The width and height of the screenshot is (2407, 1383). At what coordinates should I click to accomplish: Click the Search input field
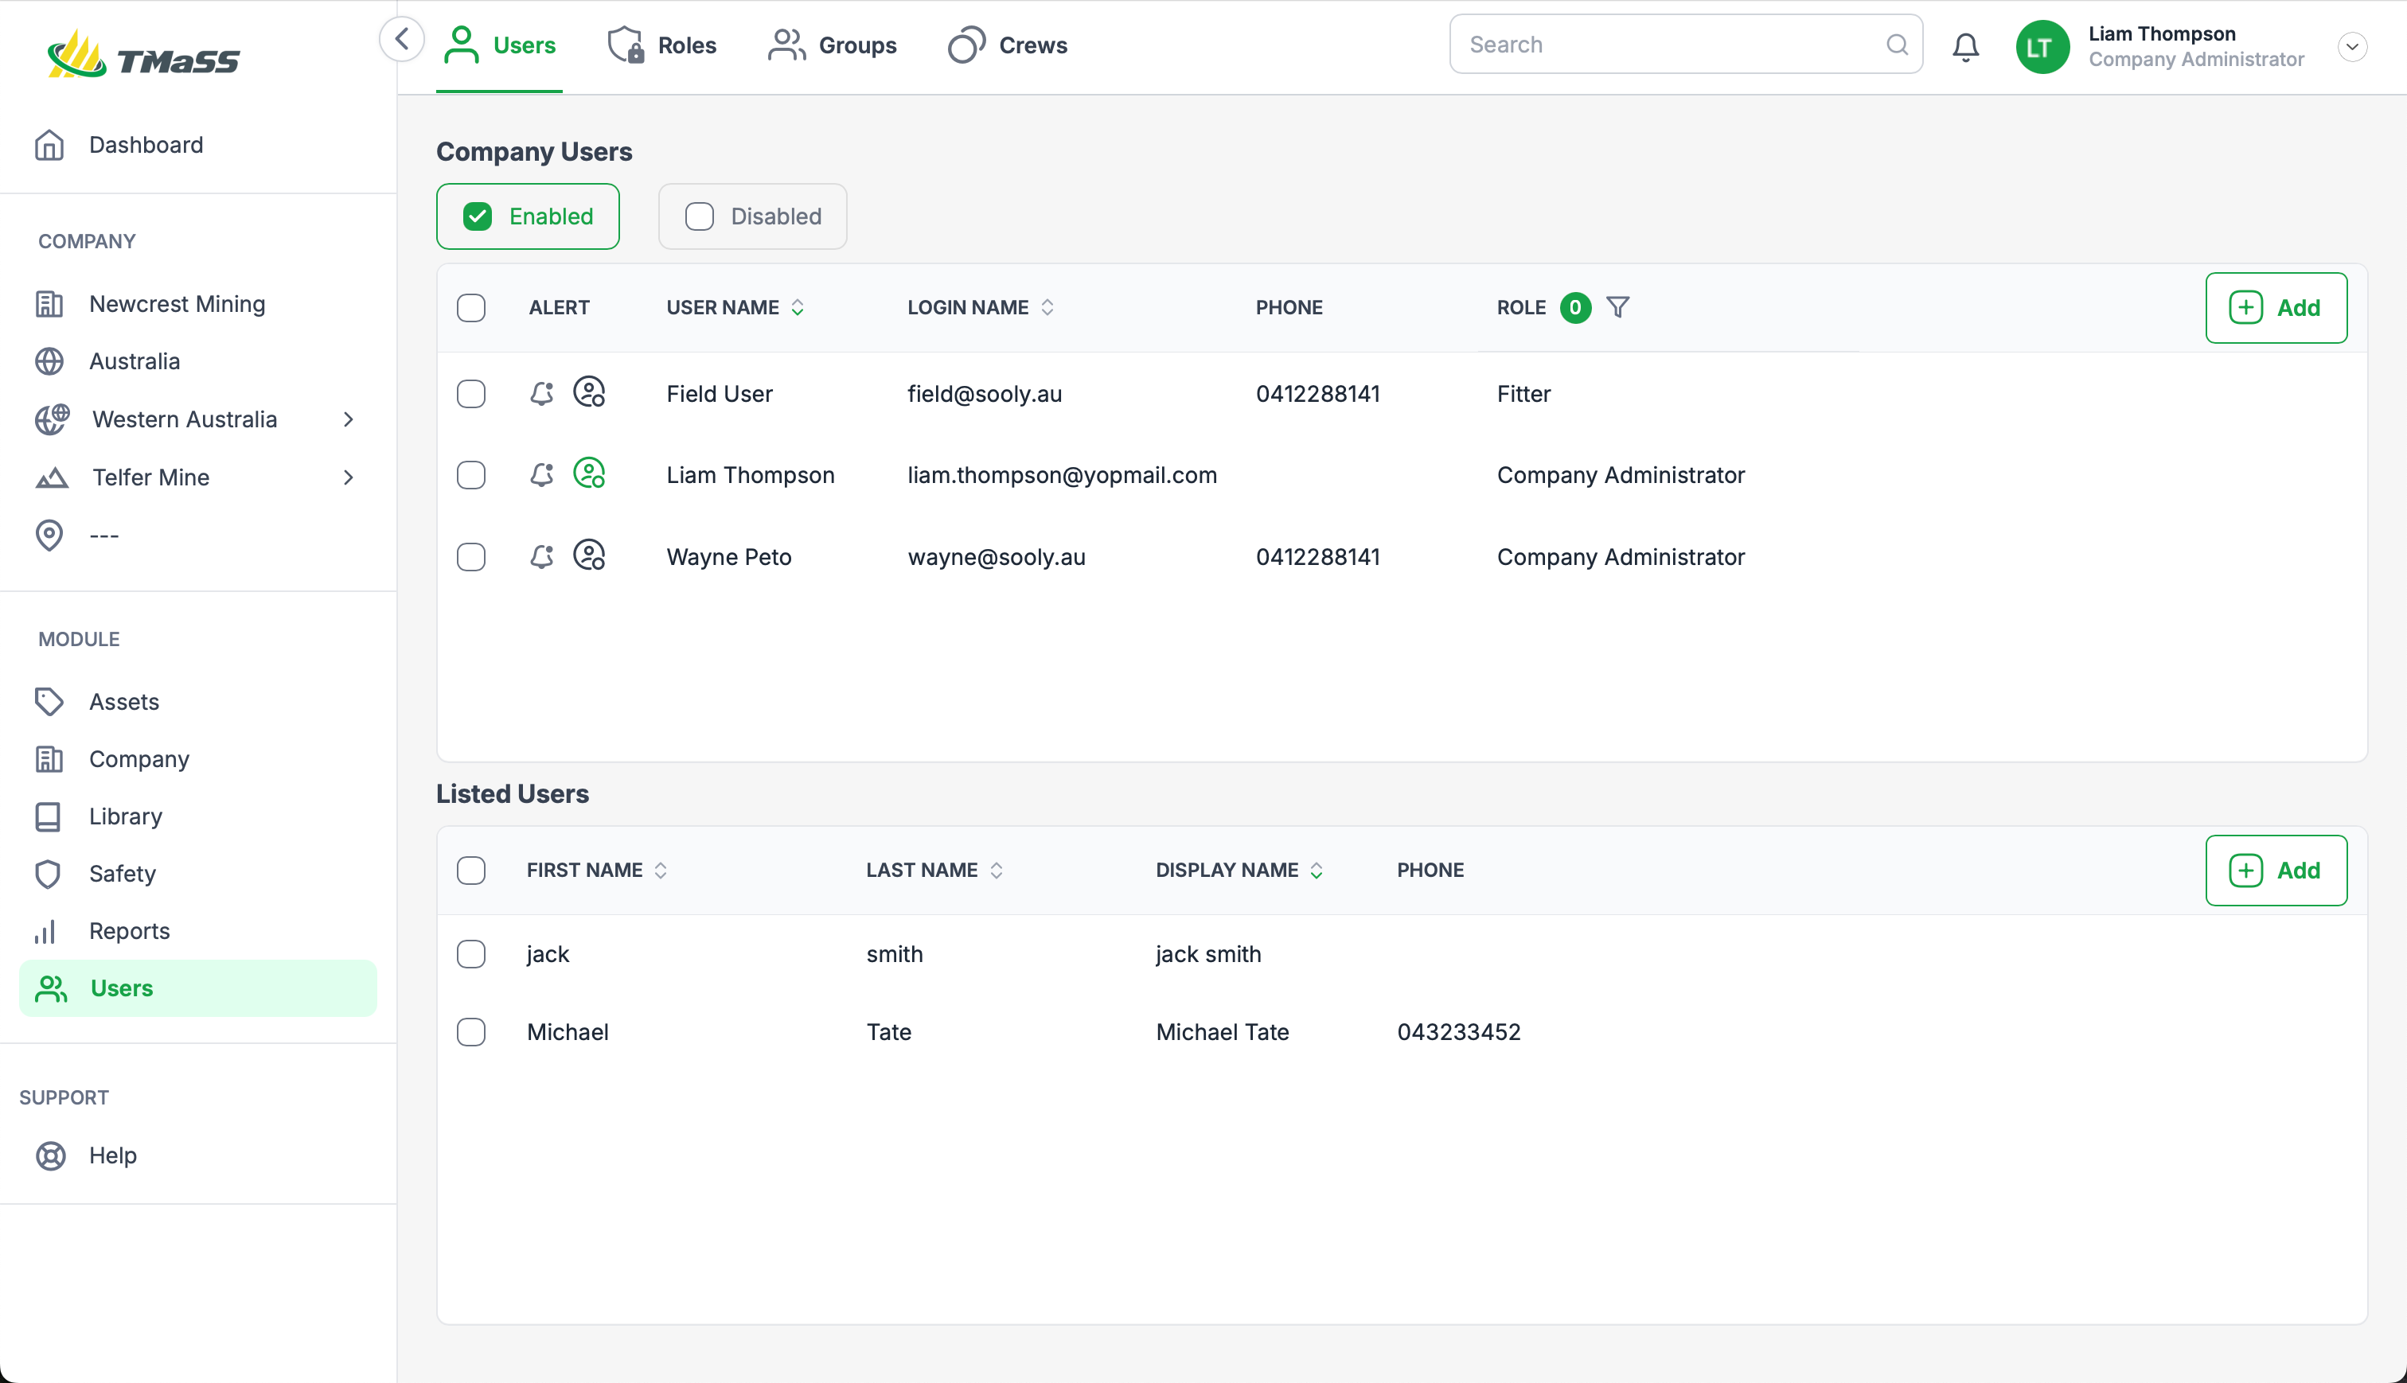pos(1672,45)
